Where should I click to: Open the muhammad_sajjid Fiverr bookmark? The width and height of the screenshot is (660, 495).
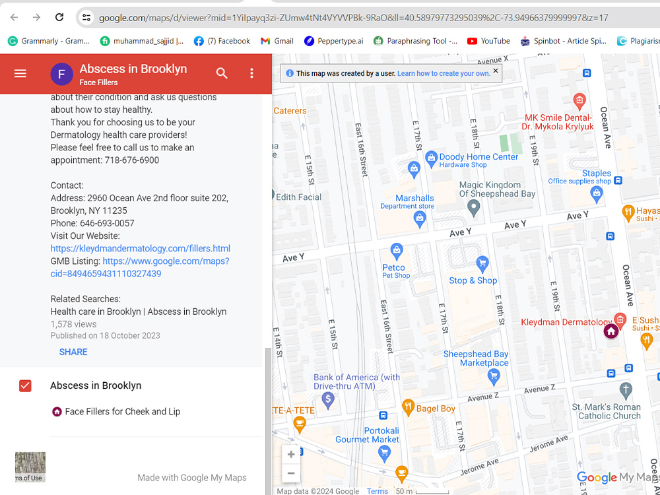142,41
